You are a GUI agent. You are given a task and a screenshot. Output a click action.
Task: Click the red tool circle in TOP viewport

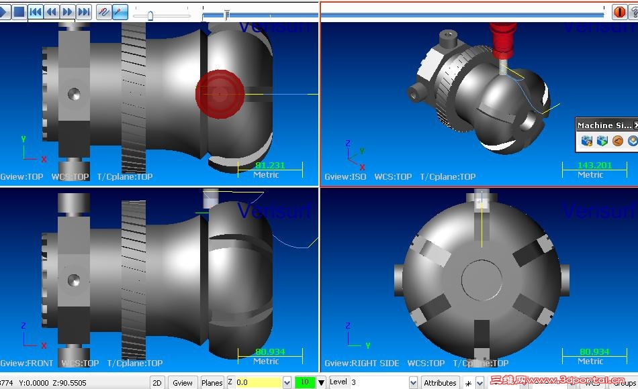point(220,94)
